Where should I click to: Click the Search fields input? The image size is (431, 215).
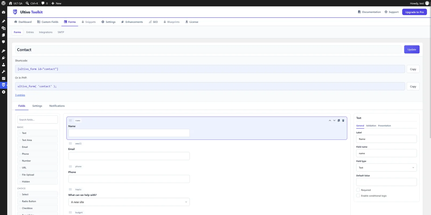[38, 120]
